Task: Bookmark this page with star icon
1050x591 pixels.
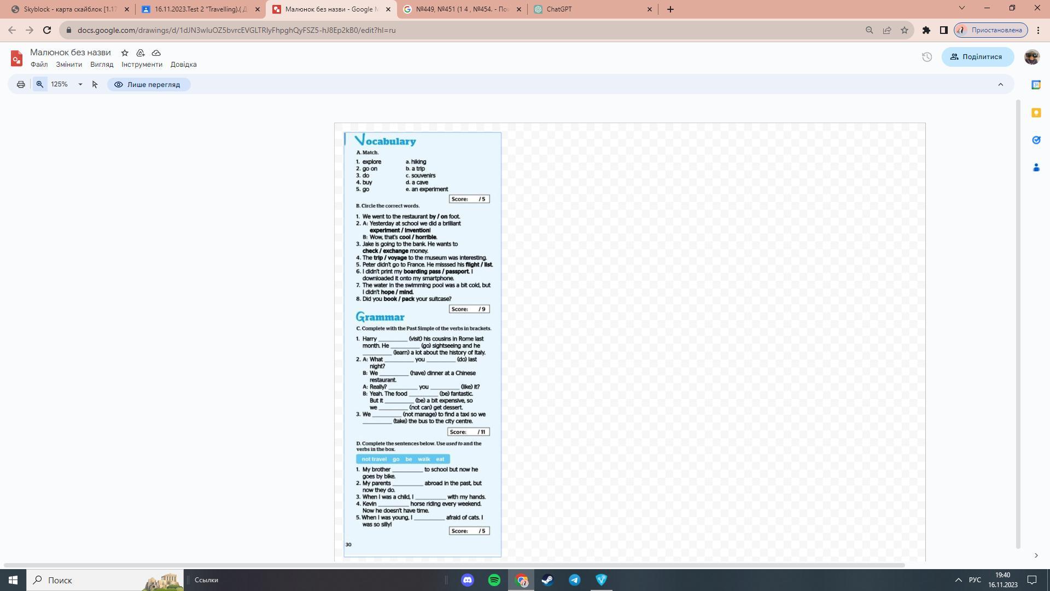Action: pos(905,30)
